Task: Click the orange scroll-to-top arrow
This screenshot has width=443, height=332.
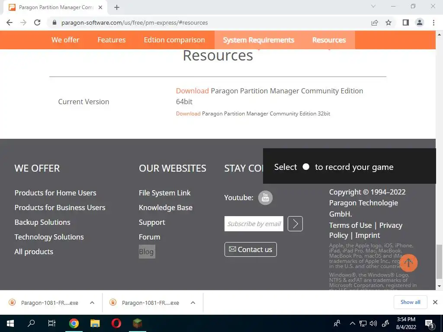Action: click(x=408, y=263)
